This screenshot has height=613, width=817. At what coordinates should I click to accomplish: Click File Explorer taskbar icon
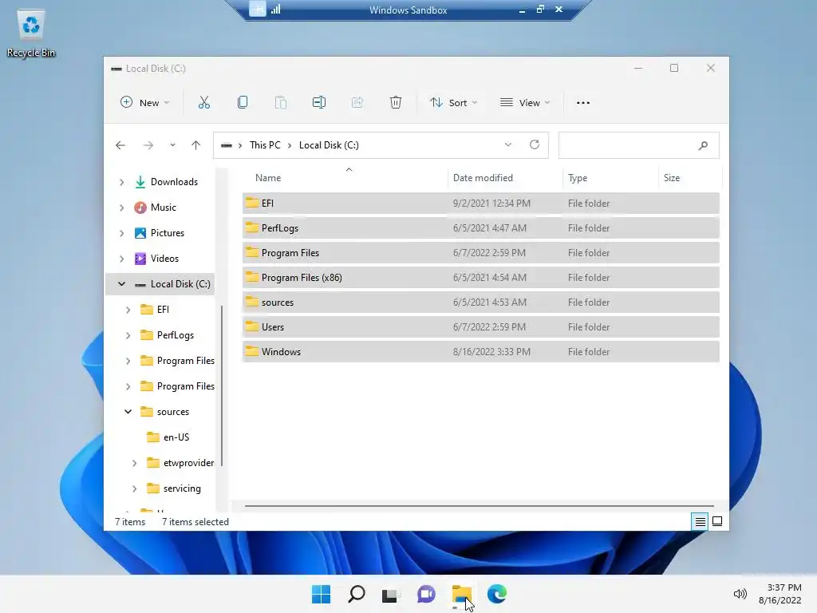click(x=462, y=594)
